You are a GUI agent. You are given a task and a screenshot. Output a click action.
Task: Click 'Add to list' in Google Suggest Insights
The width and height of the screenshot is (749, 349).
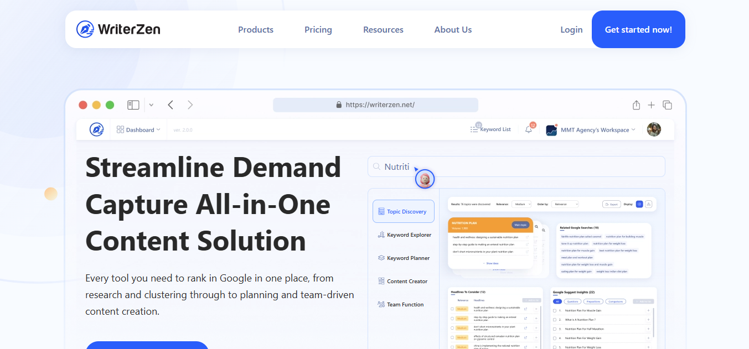(x=643, y=301)
